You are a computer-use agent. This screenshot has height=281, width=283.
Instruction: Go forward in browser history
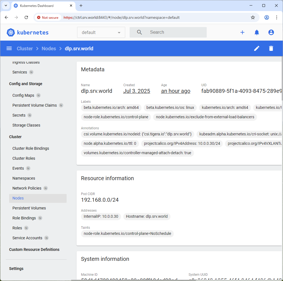click(x=16, y=17)
